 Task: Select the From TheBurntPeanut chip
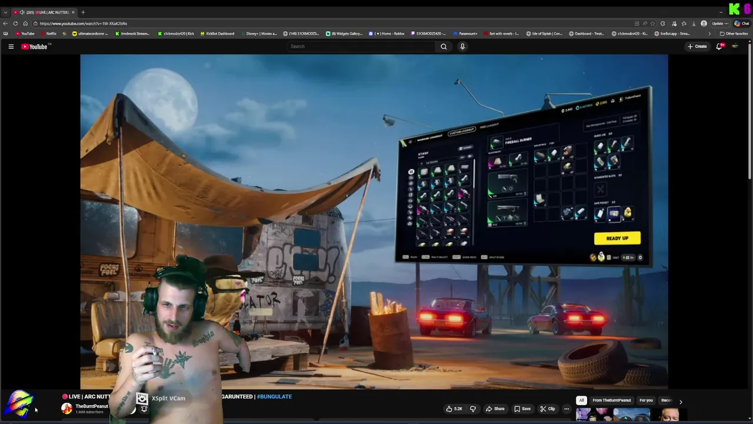pyautogui.click(x=612, y=400)
